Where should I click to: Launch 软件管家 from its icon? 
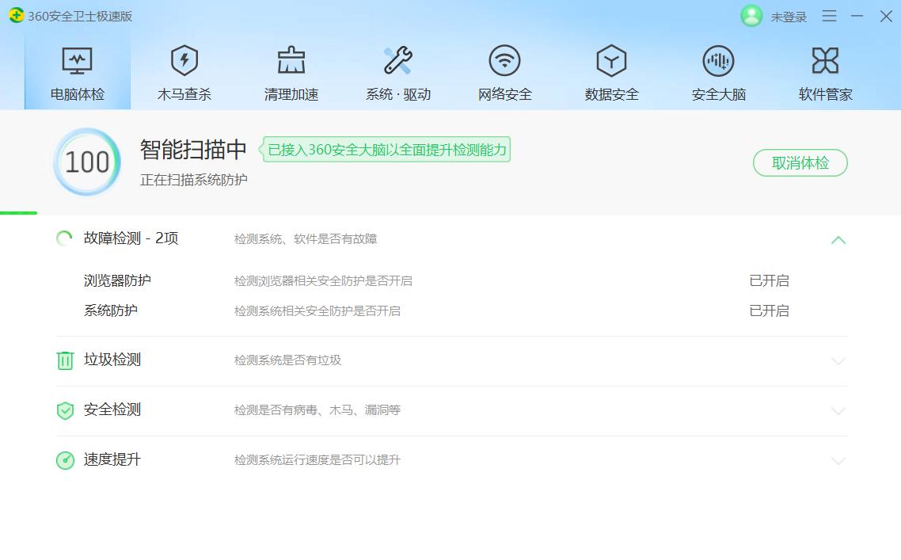pos(825,59)
